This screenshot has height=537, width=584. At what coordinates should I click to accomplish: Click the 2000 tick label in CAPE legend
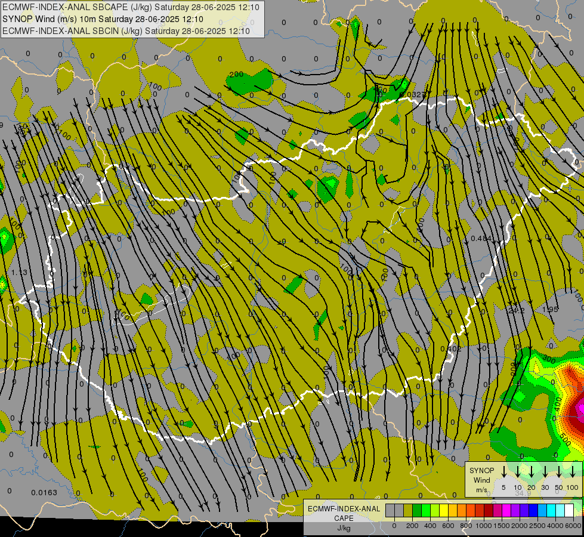[x=520, y=526]
